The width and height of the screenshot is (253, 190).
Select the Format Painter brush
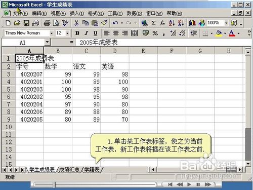pos(104,23)
